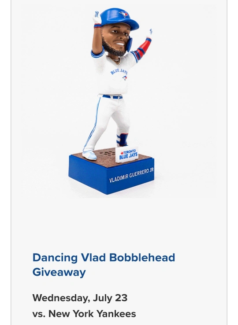Click the white cleat on the base
The image size is (238, 325).
[x=89, y=155]
